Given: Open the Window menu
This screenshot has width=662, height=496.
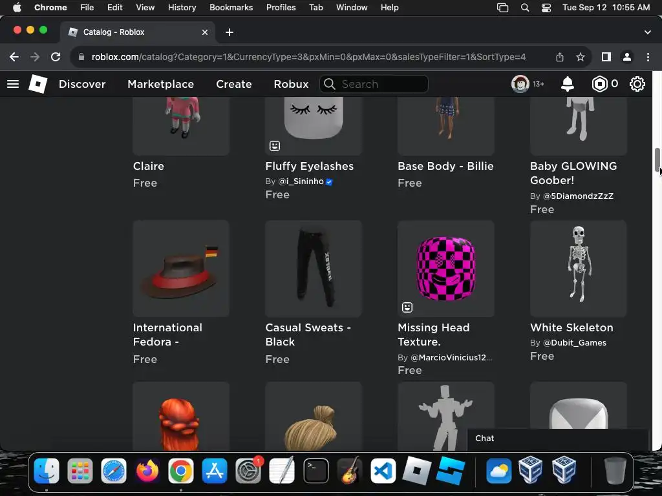Looking at the screenshot, I should coord(352,8).
